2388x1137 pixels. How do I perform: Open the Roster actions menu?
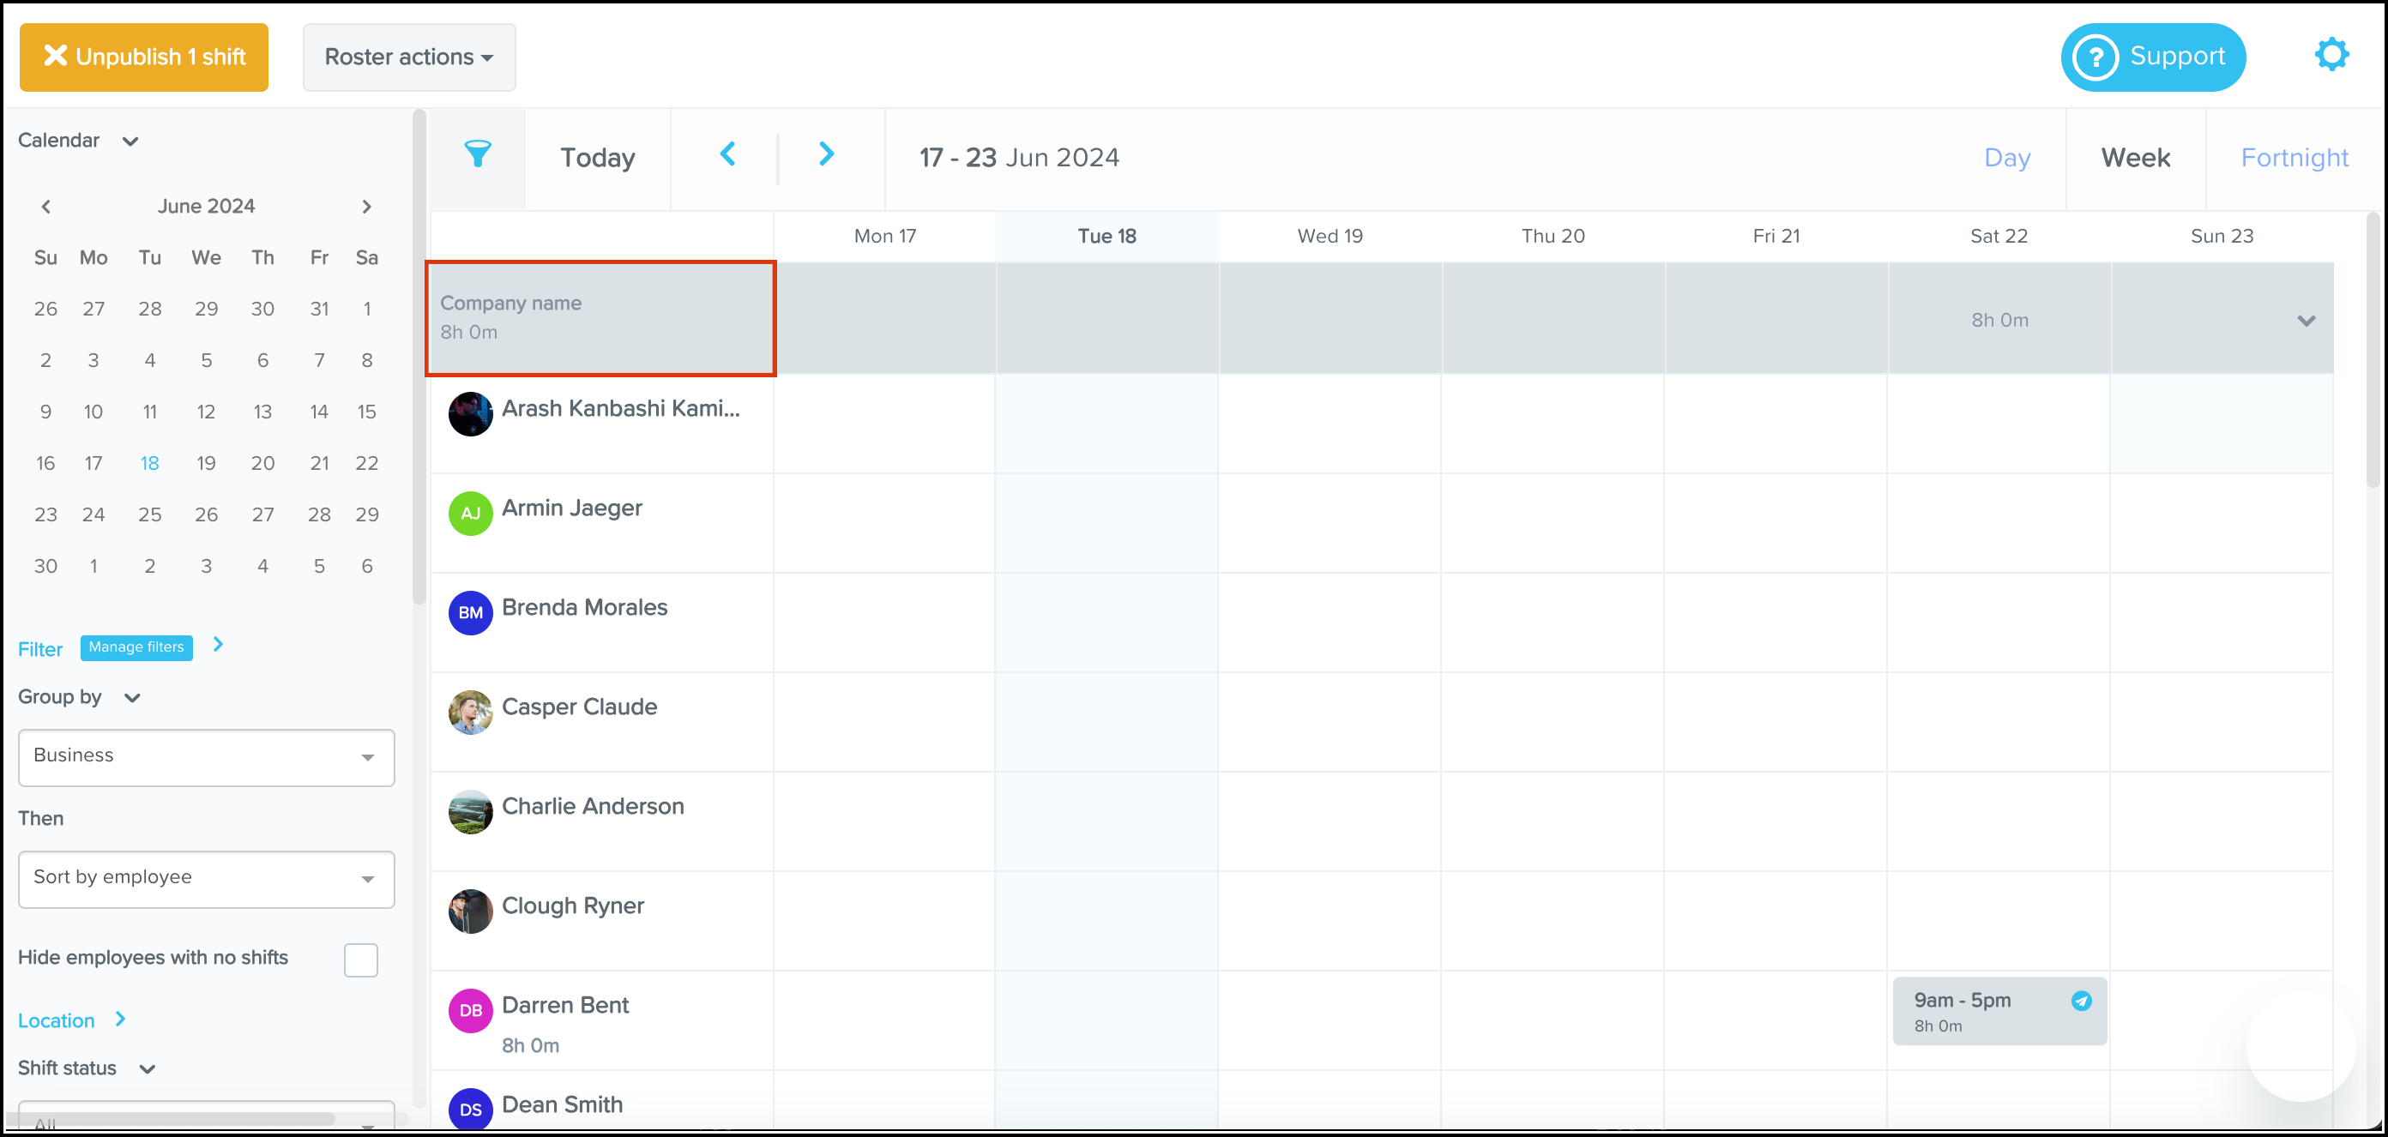[x=409, y=57]
